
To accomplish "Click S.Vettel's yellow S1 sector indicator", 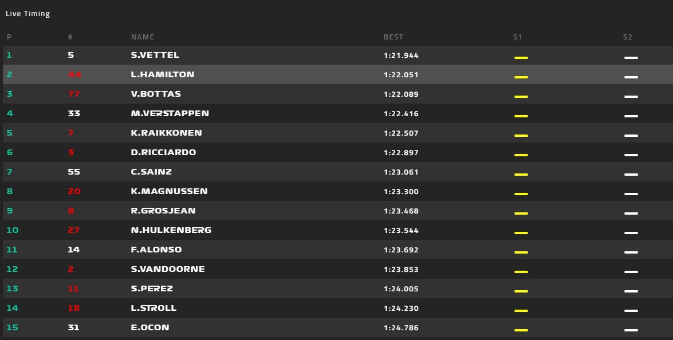I will click(x=521, y=58).
